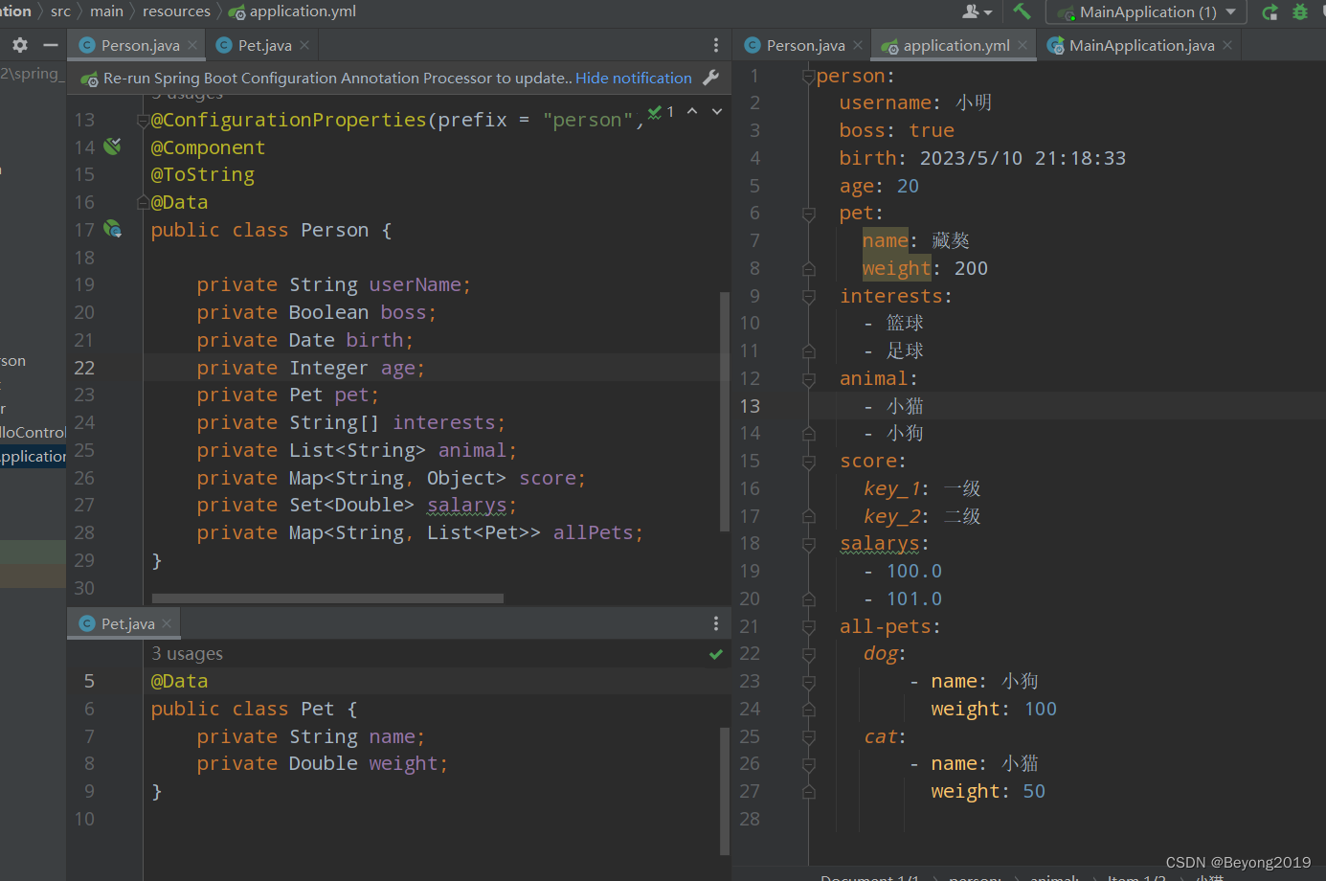
Task: Click the main breadcrumb
Action: click(x=106, y=11)
